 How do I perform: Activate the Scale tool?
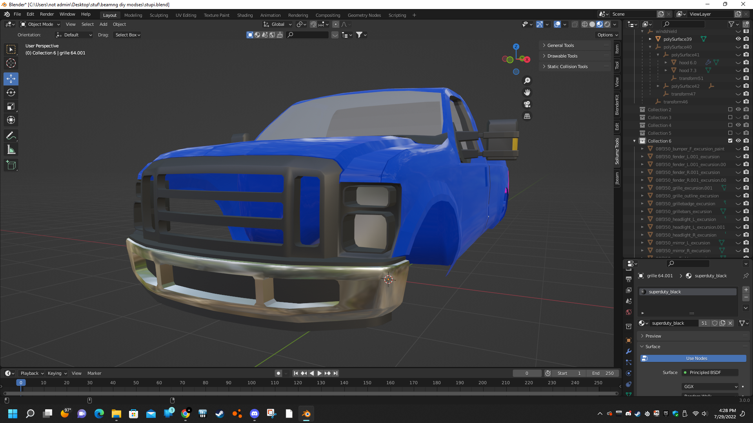click(x=11, y=106)
